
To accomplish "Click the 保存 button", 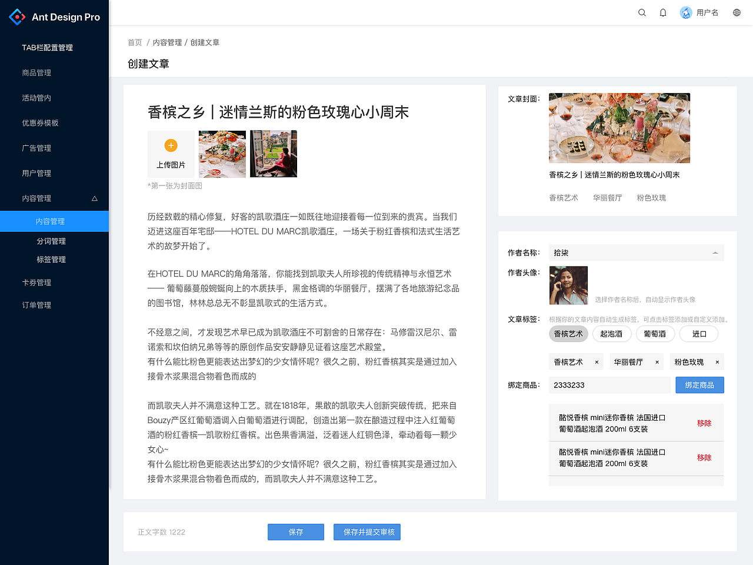I will click(x=295, y=531).
